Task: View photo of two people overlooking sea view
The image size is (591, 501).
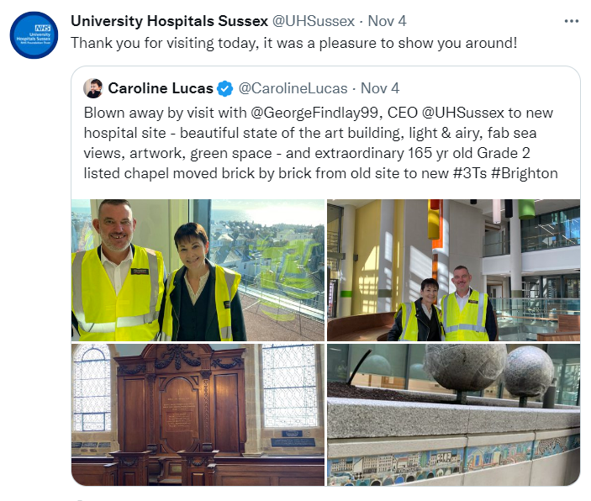Action: (x=198, y=270)
